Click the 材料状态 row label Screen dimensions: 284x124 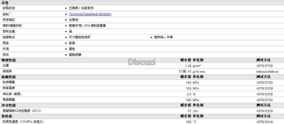click(9, 8)
